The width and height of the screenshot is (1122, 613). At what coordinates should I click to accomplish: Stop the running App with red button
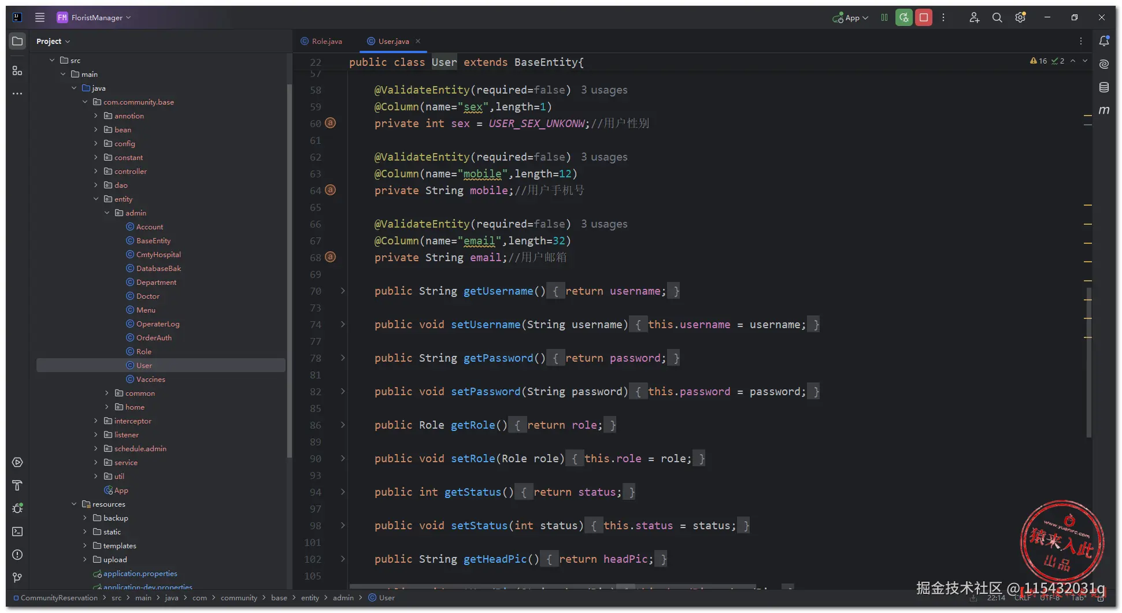(924, 17)
